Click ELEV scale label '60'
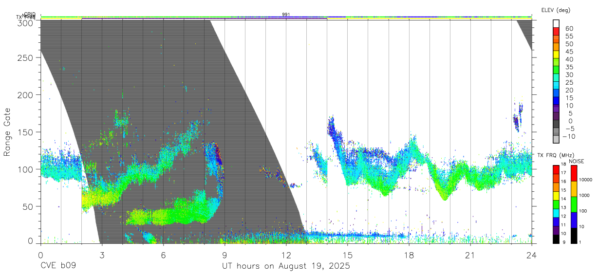The image size is (598, 276). coord(569,29)
